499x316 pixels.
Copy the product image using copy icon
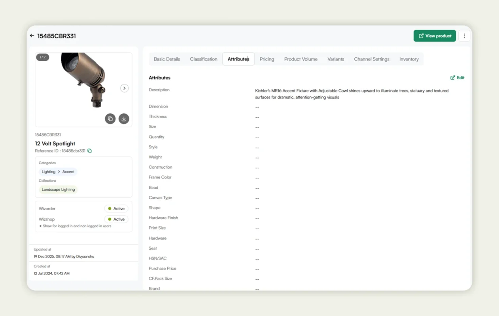(x=110, y=118)
